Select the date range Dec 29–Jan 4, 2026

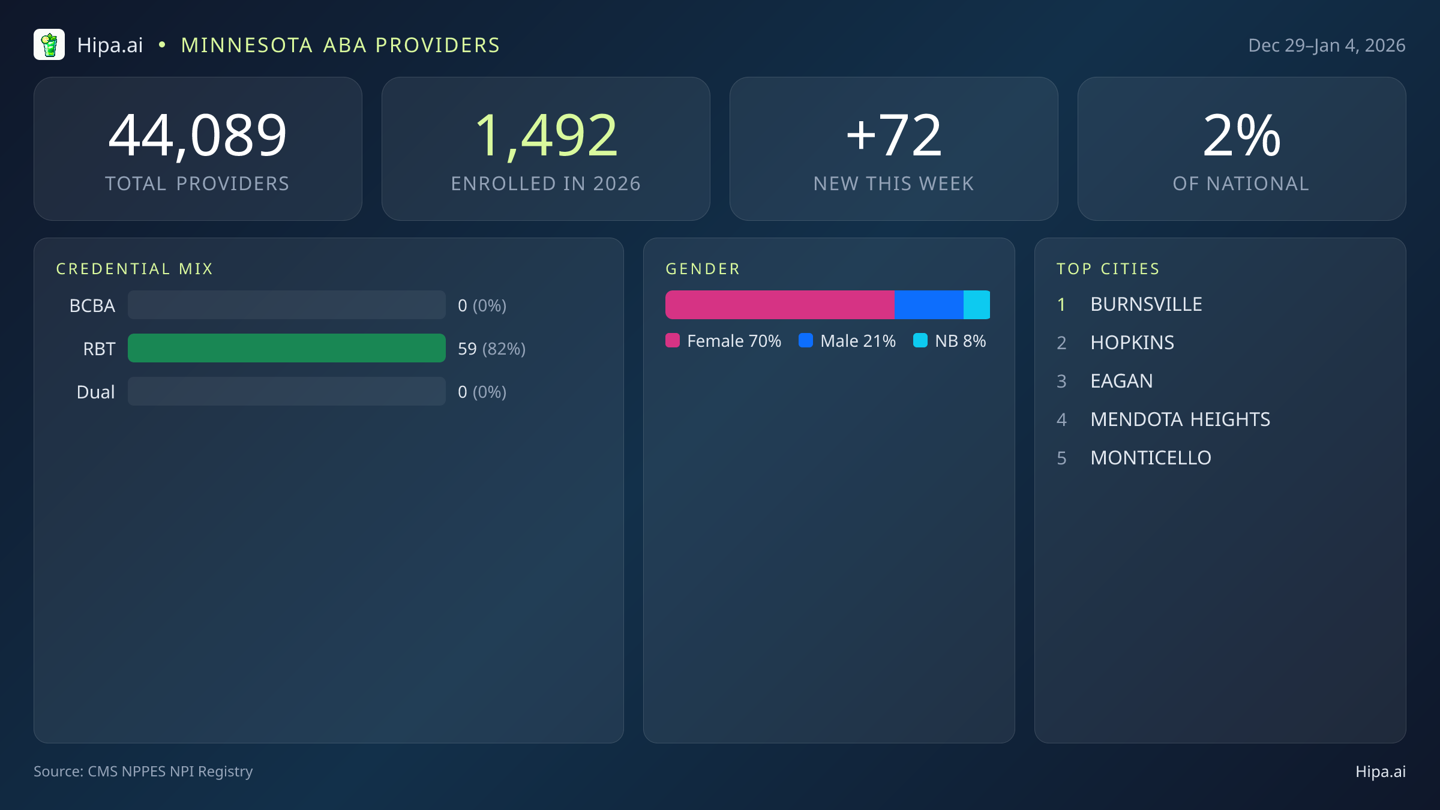[1327, 44]
